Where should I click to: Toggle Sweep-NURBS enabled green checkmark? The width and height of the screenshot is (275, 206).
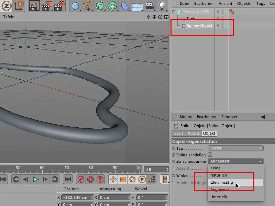click(226, 12)
